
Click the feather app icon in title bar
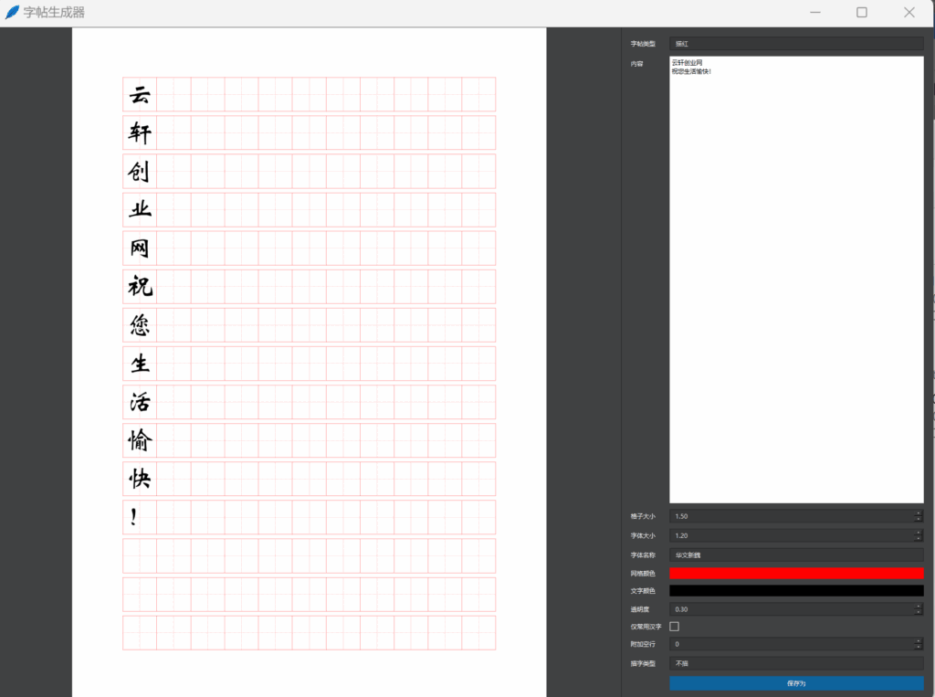[12, 13]
